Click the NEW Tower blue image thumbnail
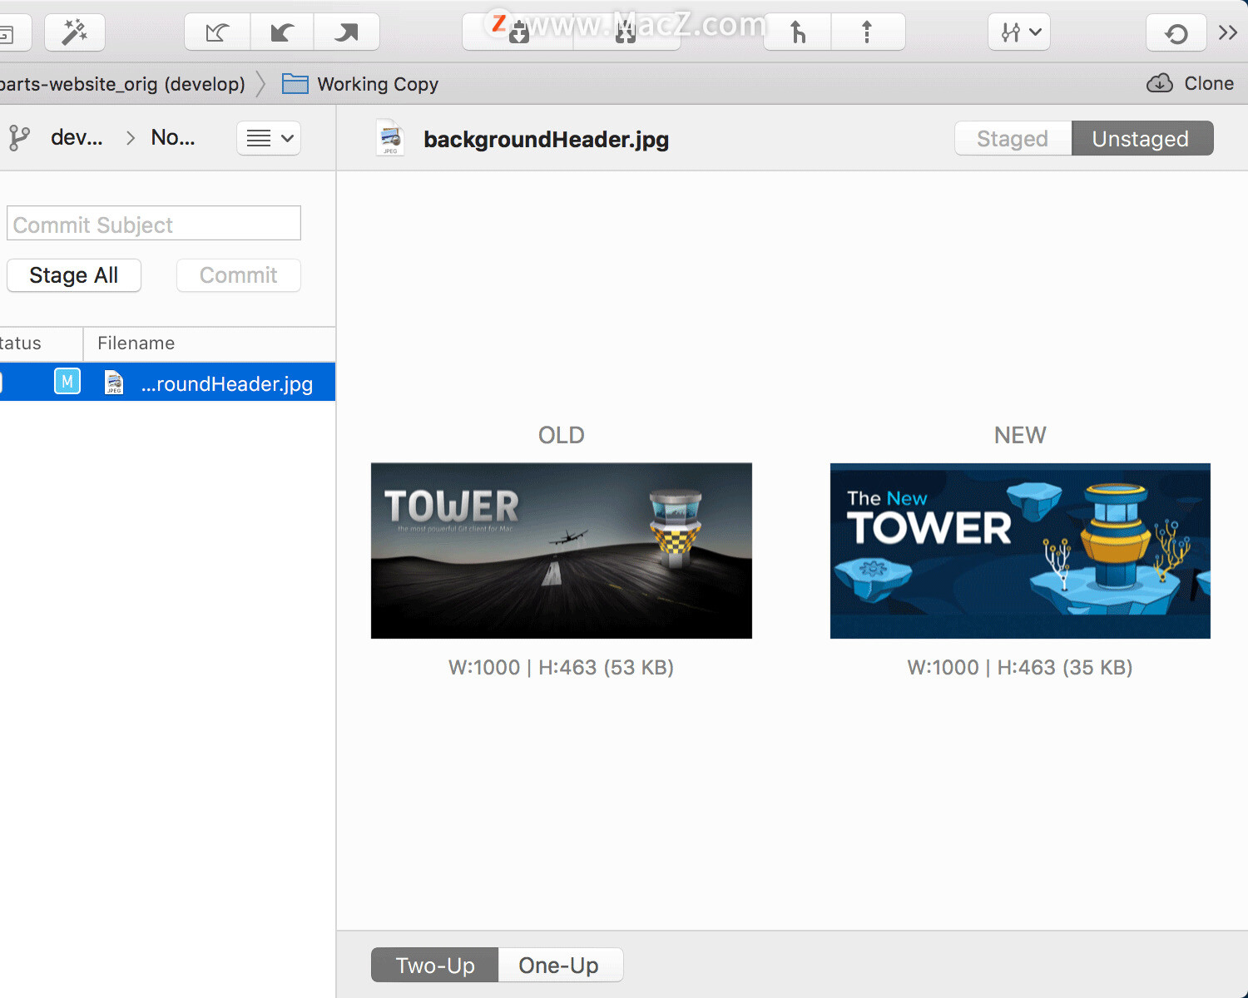 [x=1020, y=551]
